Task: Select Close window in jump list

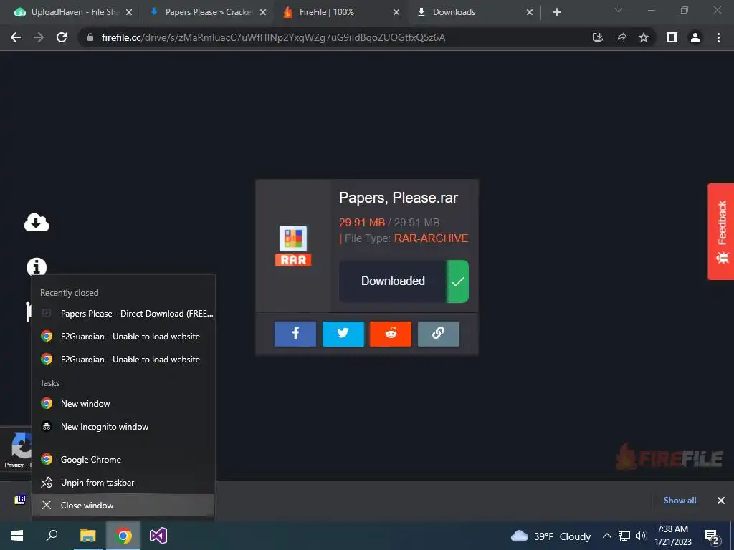Action: [x=123, y=505]
